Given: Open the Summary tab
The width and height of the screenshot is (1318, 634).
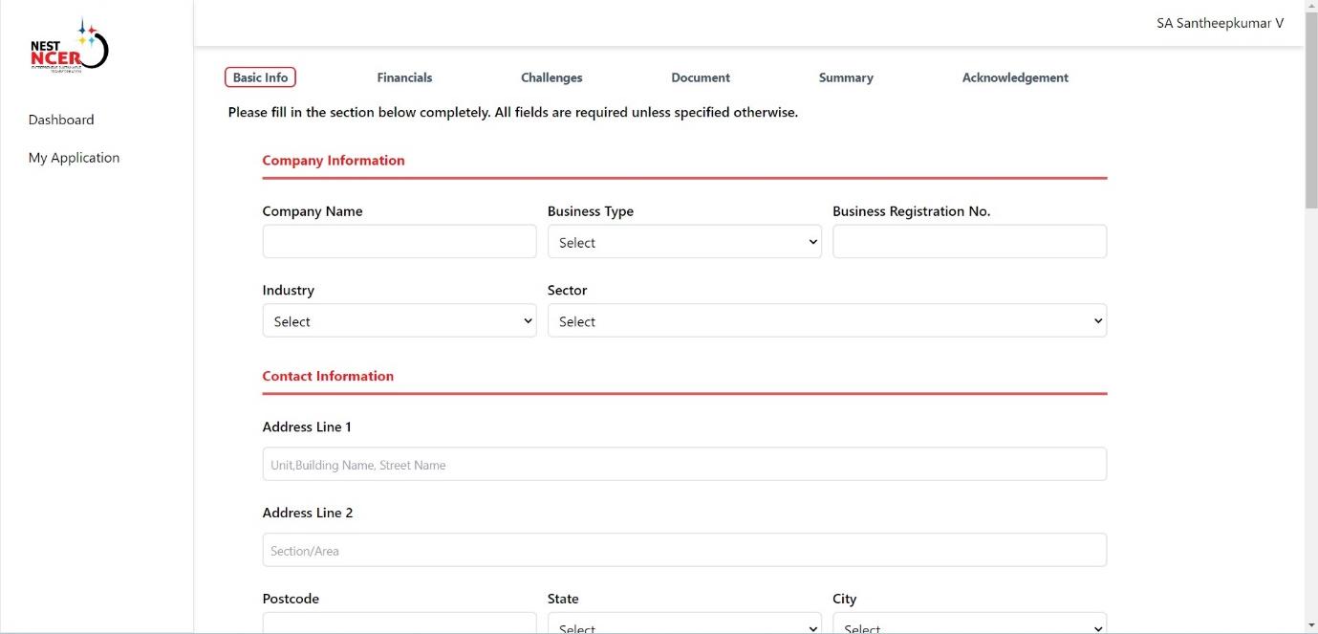Looking at the screenshot, I should coord(845,77).
